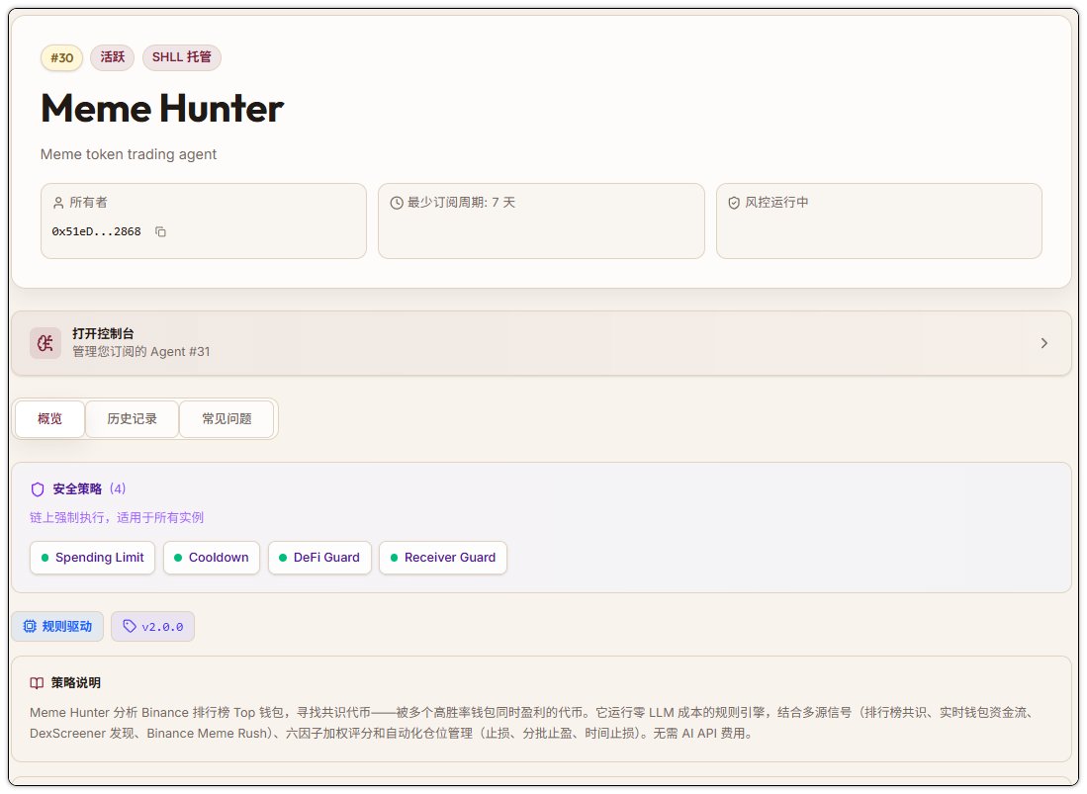
Task: Click the green dot on Spending Limit
Action: 45,558
